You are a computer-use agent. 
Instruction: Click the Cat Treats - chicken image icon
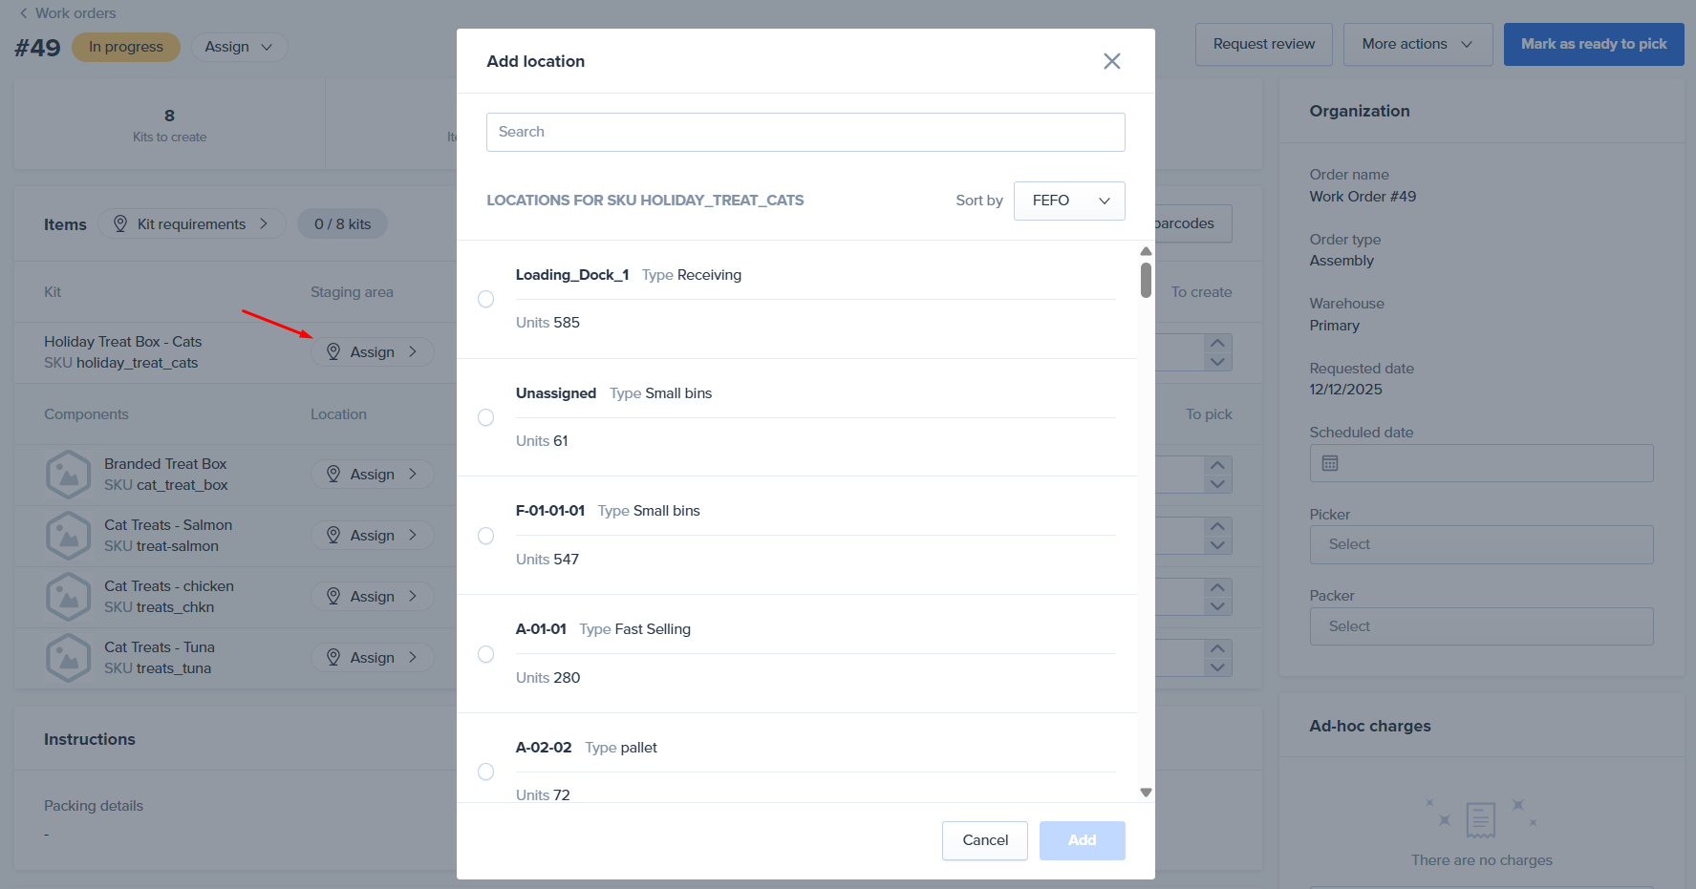[69, 597]
